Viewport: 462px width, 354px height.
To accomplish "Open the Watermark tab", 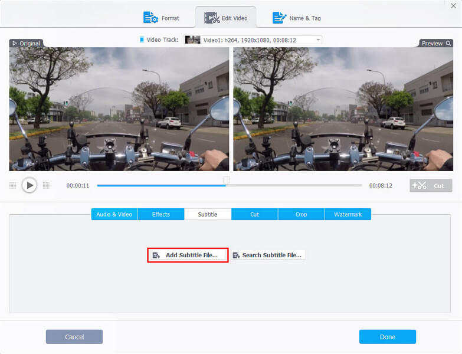I will [x=348, y=214].
